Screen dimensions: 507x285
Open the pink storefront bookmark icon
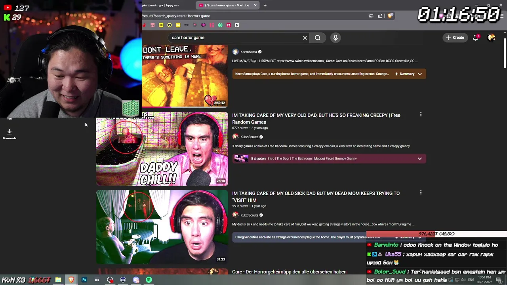pyautogui.click(x=152, y=25)
